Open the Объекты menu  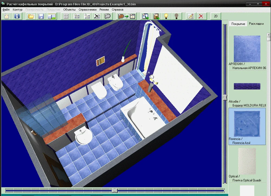(69, 9)
